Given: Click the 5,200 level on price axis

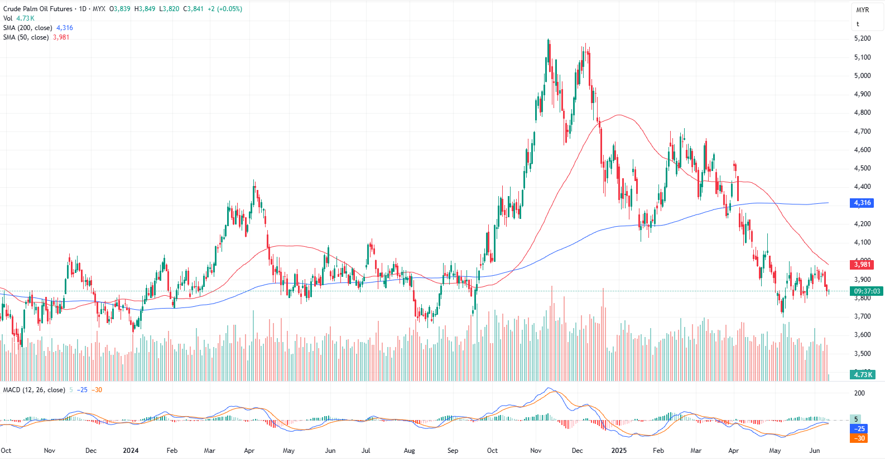Looking at the screenshot, I should pyautogui.click(x=862, y=38).
